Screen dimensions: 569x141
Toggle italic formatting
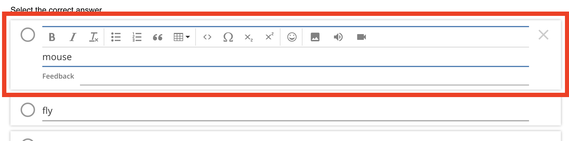point(73,37)
